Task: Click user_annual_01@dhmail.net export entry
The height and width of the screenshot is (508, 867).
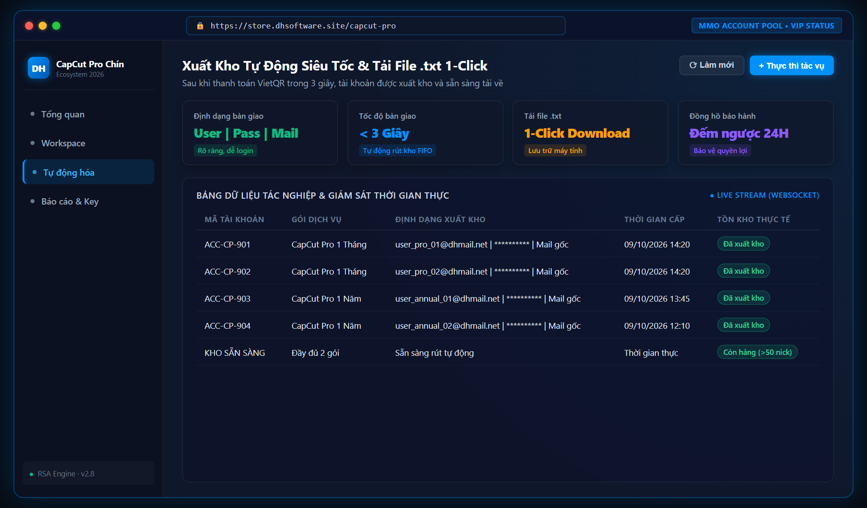Action: (x=488, y=298)
